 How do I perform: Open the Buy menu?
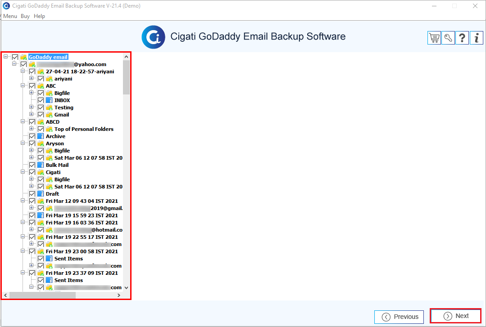[x=25, y=16]
